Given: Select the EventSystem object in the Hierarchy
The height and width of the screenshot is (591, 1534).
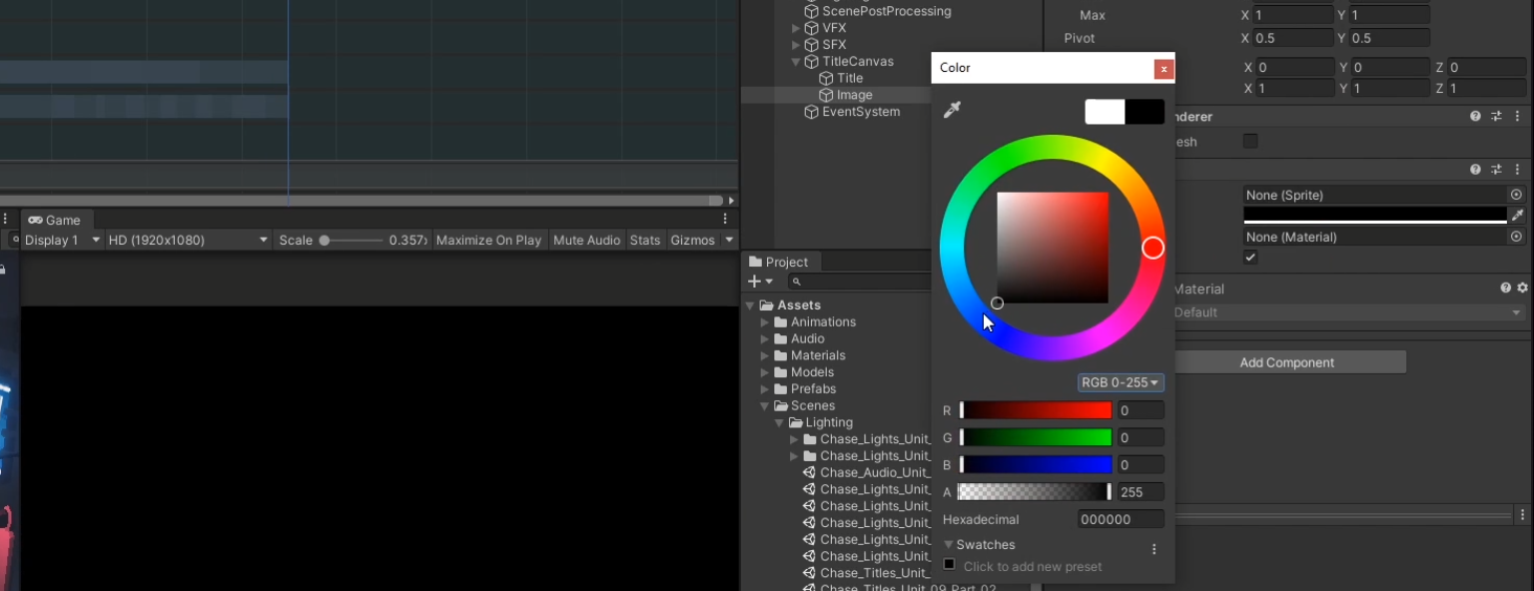Looking at the screenshot, I should (x=860, y=112).
